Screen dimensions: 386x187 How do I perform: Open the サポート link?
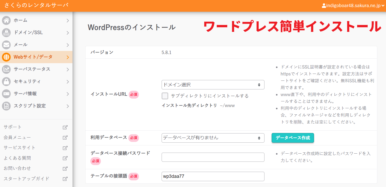tap(13, 127)
